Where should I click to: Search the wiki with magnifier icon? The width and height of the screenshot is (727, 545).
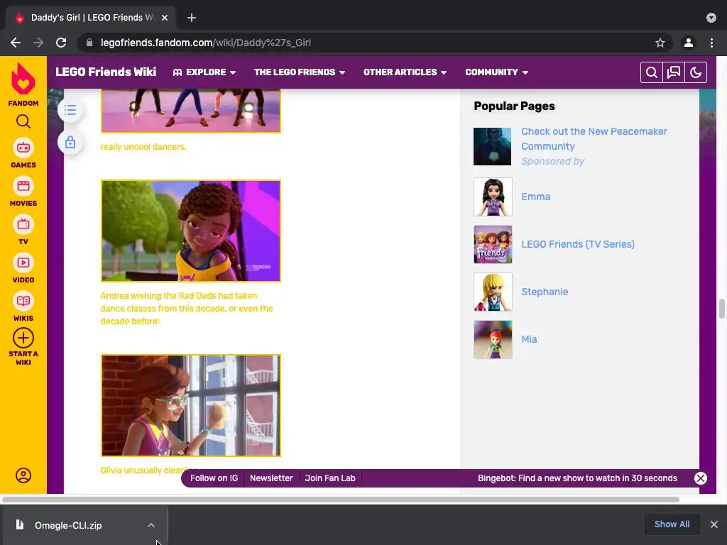click(x=652, y=72)
